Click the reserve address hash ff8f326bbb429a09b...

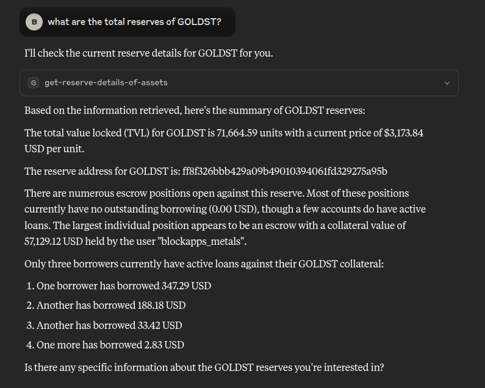pos(284,171)
